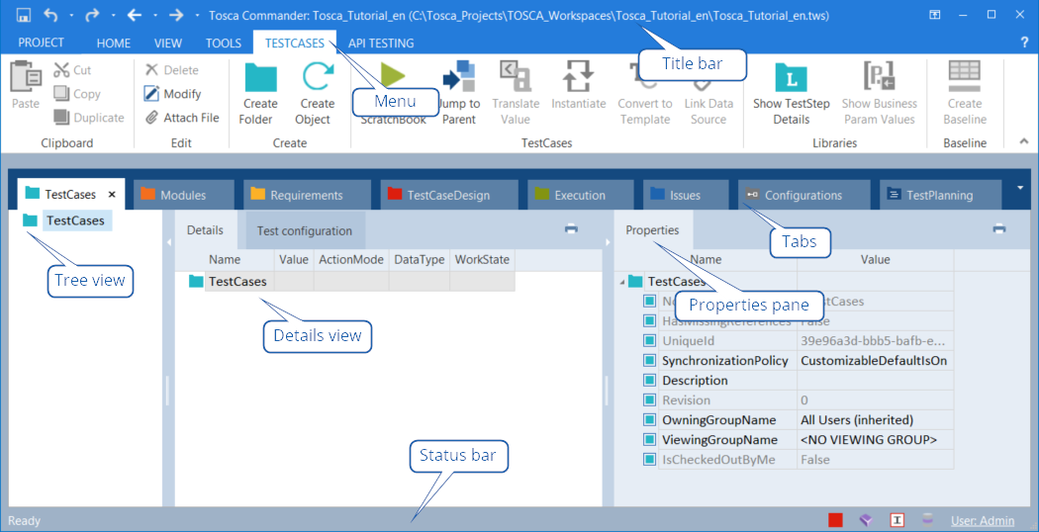This screenshot has height=532, width=1039.
Task: Navigate forward with the right arrow
Action: click(x=175, y=15)
